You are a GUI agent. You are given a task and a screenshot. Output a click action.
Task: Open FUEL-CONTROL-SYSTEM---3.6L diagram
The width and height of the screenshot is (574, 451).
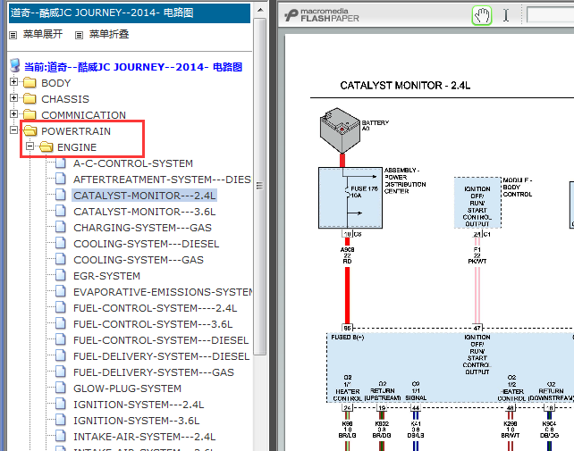153,324
